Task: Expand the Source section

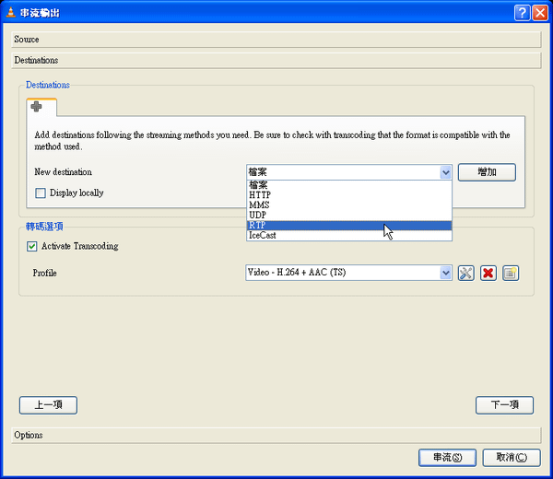Action: point(276,40)
